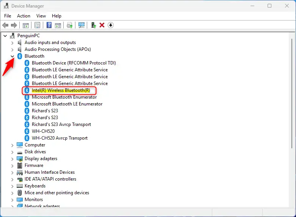Expand the Display adapters category
The height and width of the screenshot is (217, 296).
(x=12, y=159)
